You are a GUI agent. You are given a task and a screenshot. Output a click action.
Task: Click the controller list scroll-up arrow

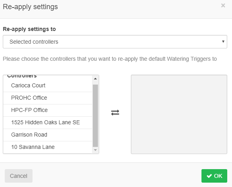click(x=96, y=79)
